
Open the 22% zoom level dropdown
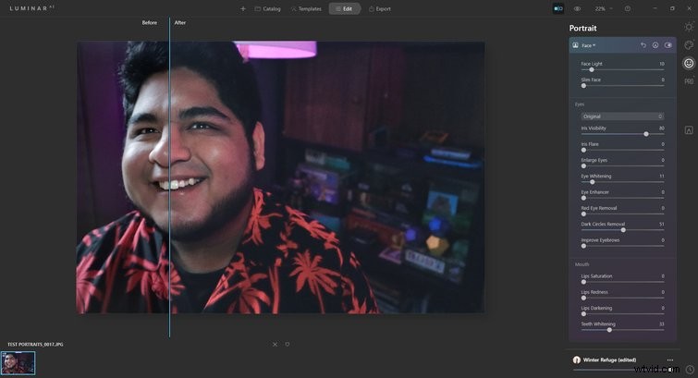pyautogui.click(x=604, y=8)
